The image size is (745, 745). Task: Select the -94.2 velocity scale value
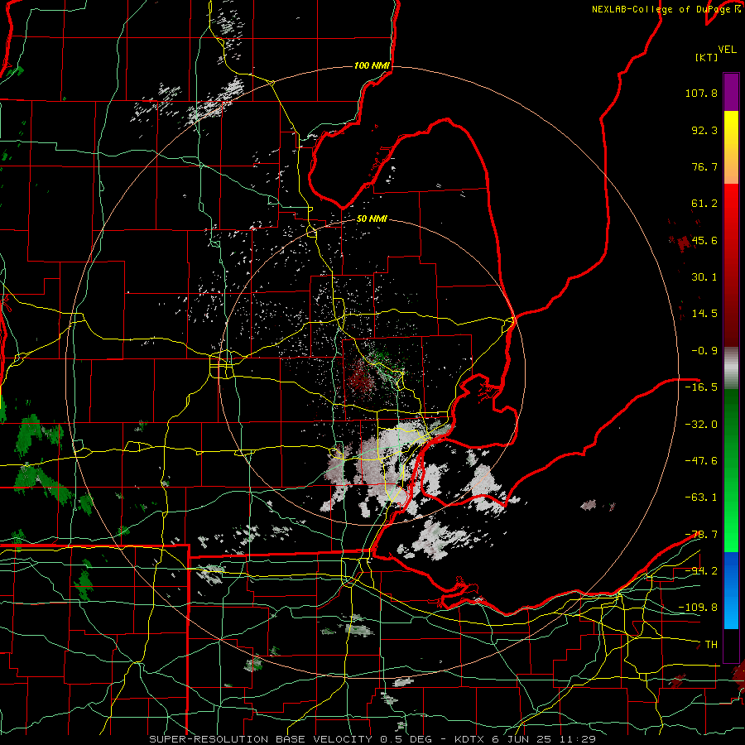[x=701, y=570]
